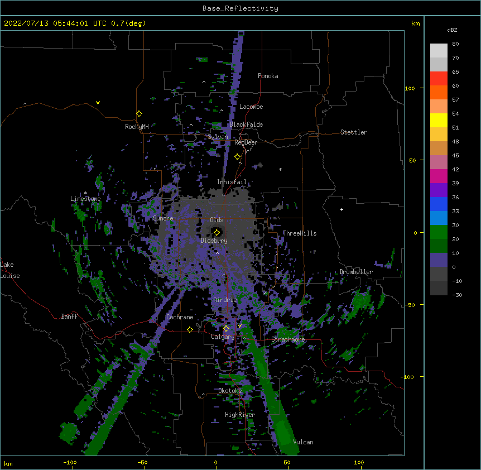Click the white plus marker south of Stettler
Viewport: 481px width, 470px height.
pyautogui.click(x=341, y=209)
